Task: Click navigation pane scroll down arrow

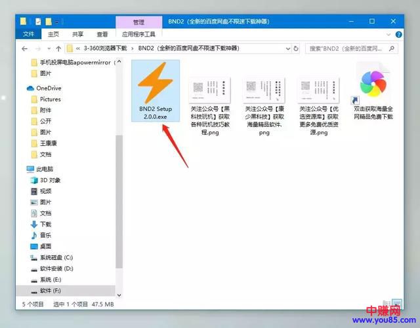Action: click(x=119, y=295)
